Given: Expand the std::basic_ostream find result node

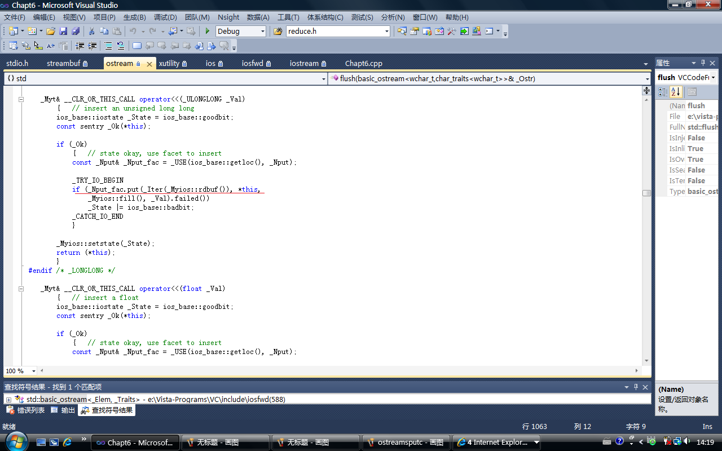Looking at the screenshot, I should (8, 399).
